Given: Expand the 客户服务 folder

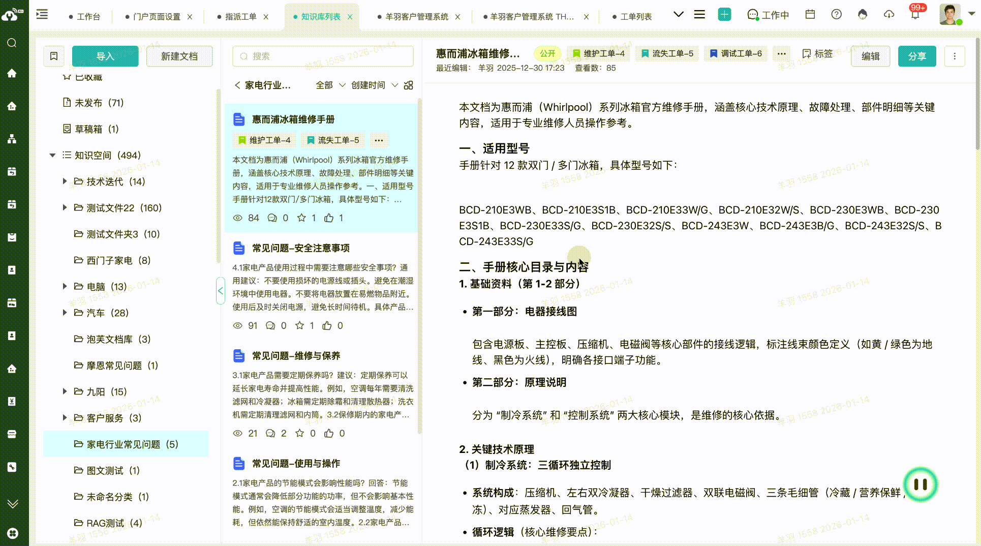Looking at the screenshot, I should pos(65,418).
